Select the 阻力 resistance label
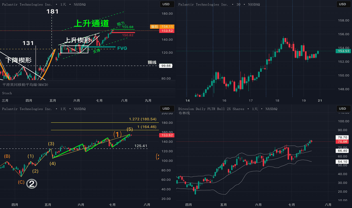 coord(120,23)
